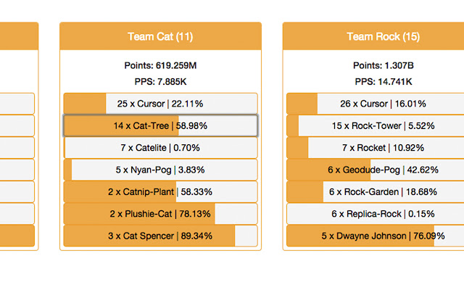
Task: Choose the 5 x Dwayne Johnson bar
Action: (x=376, y=236)
